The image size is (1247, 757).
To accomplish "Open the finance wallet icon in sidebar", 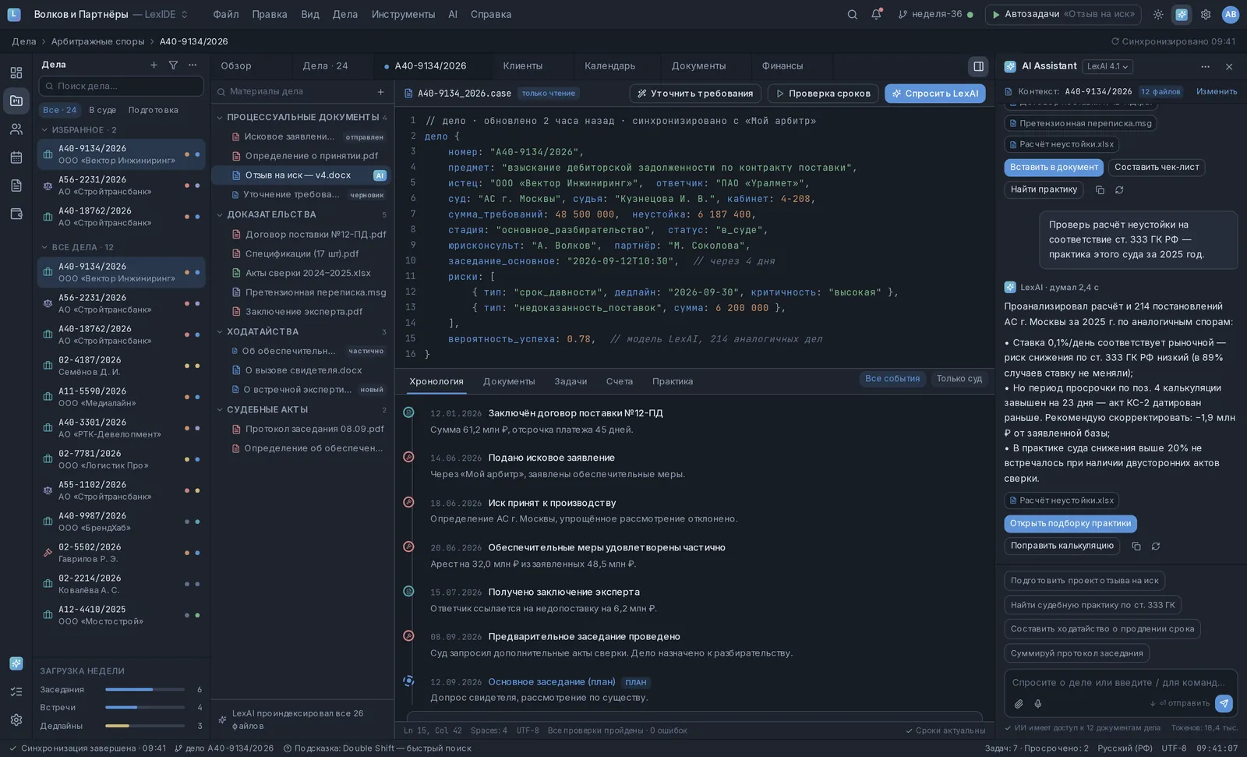I will point(16,214).
